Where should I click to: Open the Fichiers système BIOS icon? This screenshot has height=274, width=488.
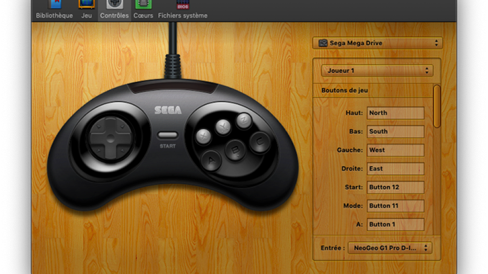(x=183, y=4)
